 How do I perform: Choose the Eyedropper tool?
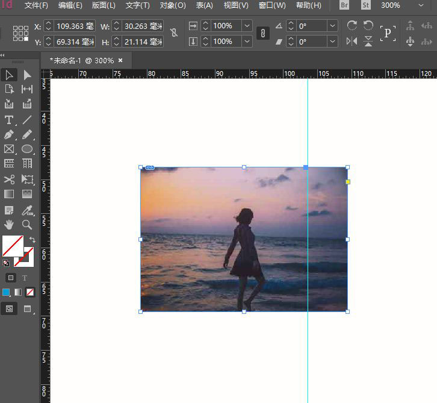(x=27, y=210)
